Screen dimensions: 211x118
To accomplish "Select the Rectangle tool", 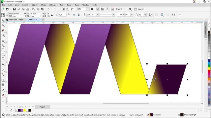I will coord(3,50).
